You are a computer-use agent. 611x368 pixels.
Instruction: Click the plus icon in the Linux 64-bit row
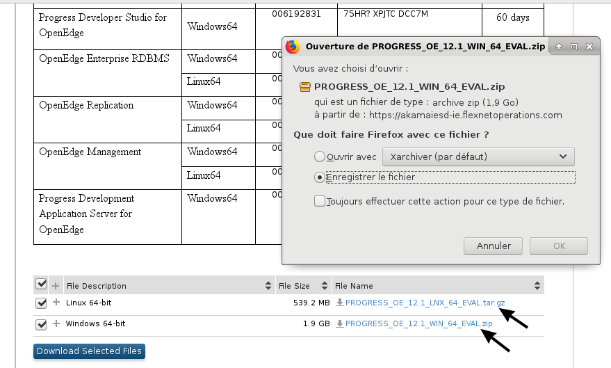click(56, 303)
